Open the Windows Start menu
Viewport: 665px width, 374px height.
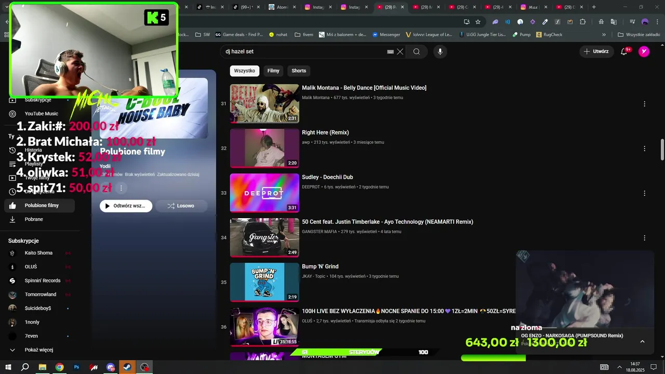[x=8, y=367]
